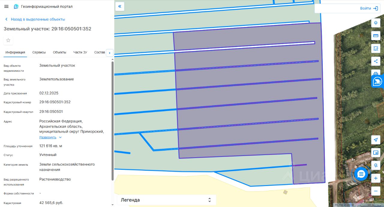Select status value Учтенный
This screenshot has width=384, height=207.
pos(48,155)
